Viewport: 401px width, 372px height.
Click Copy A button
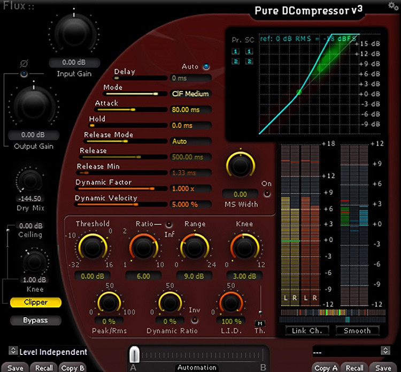pyautogui.click(x=326, y=368)
